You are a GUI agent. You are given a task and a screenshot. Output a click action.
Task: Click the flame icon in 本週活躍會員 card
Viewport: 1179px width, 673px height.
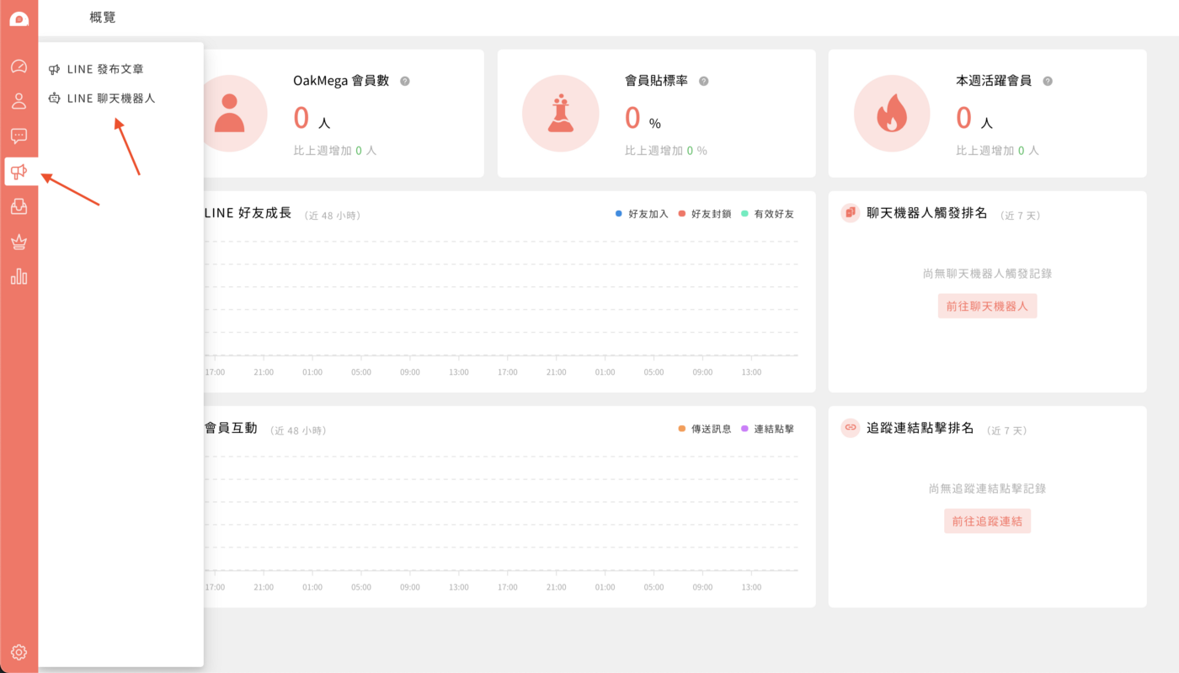pos(892,113)
